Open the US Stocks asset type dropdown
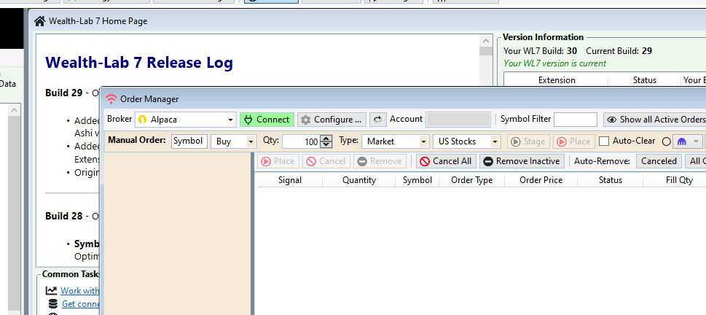Screen dimensions: 706x315 (467, 141)
